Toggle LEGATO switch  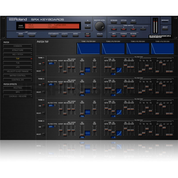point(64,36)
